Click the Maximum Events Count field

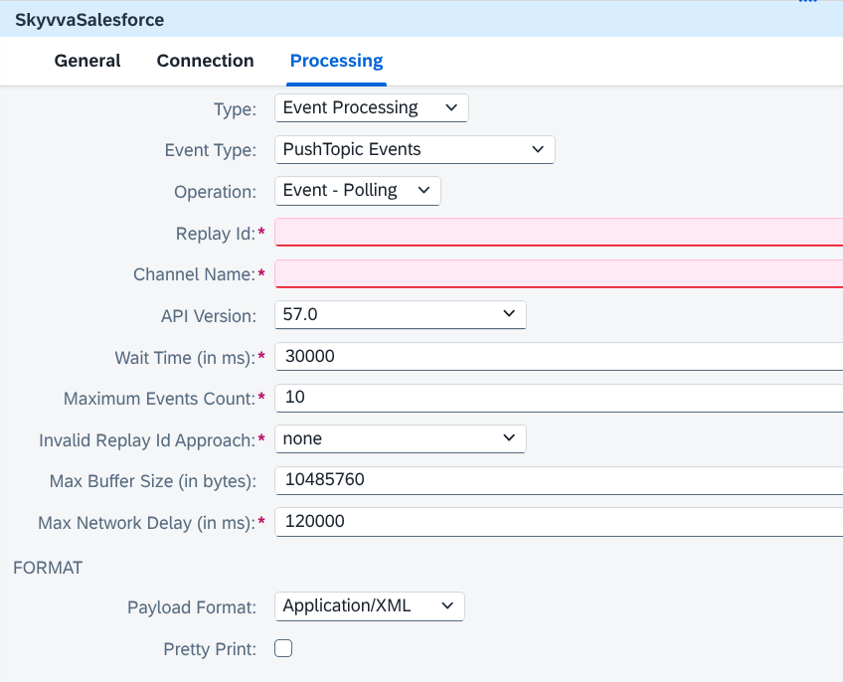[559, 398]
